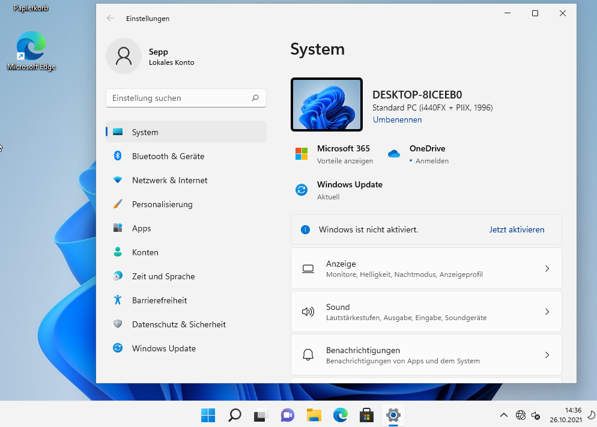Click the green Konten person icon
This screenshot has width=597, height=427.
click(118, 252)
